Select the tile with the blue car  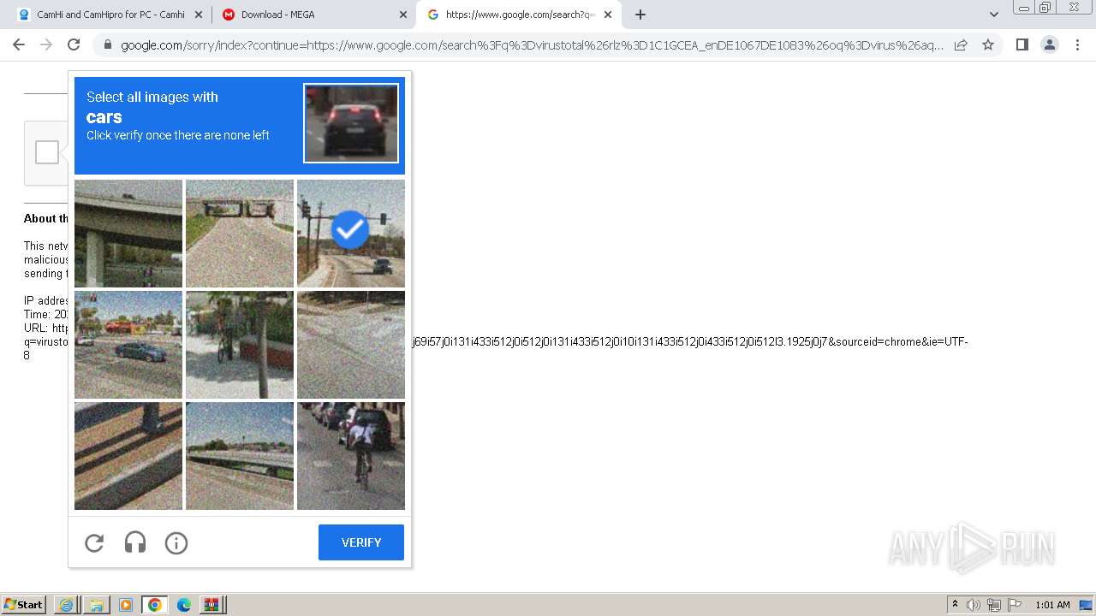tap(128, 345)
